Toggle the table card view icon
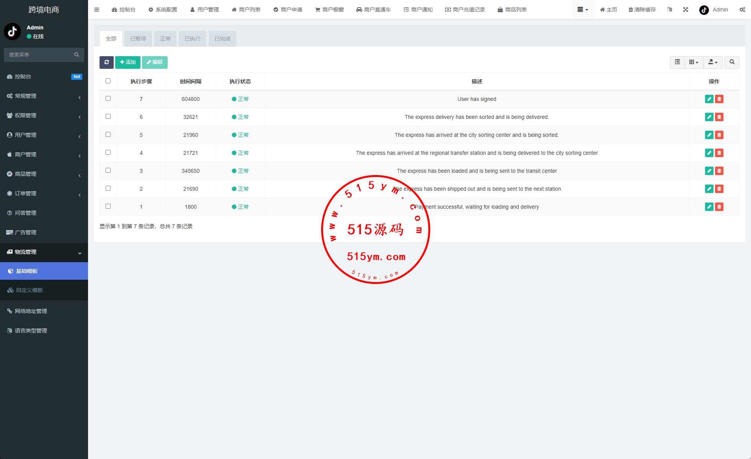 coord(677,62)
